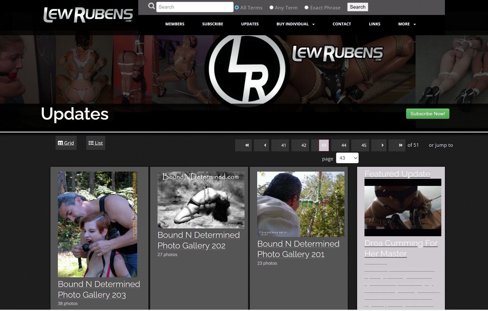Image resolution: width=488 pixels, height=311 pixels.
Task: Go to previous page using left chevron
Action: pyautogui.click(x=265, y=145)
